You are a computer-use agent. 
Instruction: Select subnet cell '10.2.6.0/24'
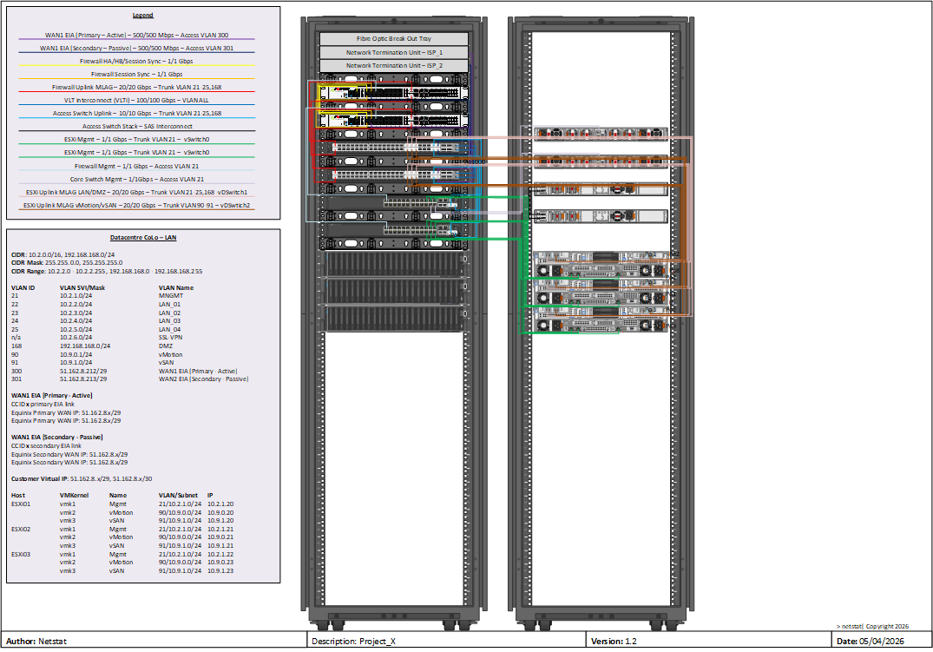76,338
